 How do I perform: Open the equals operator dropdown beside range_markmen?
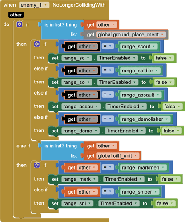108,167
